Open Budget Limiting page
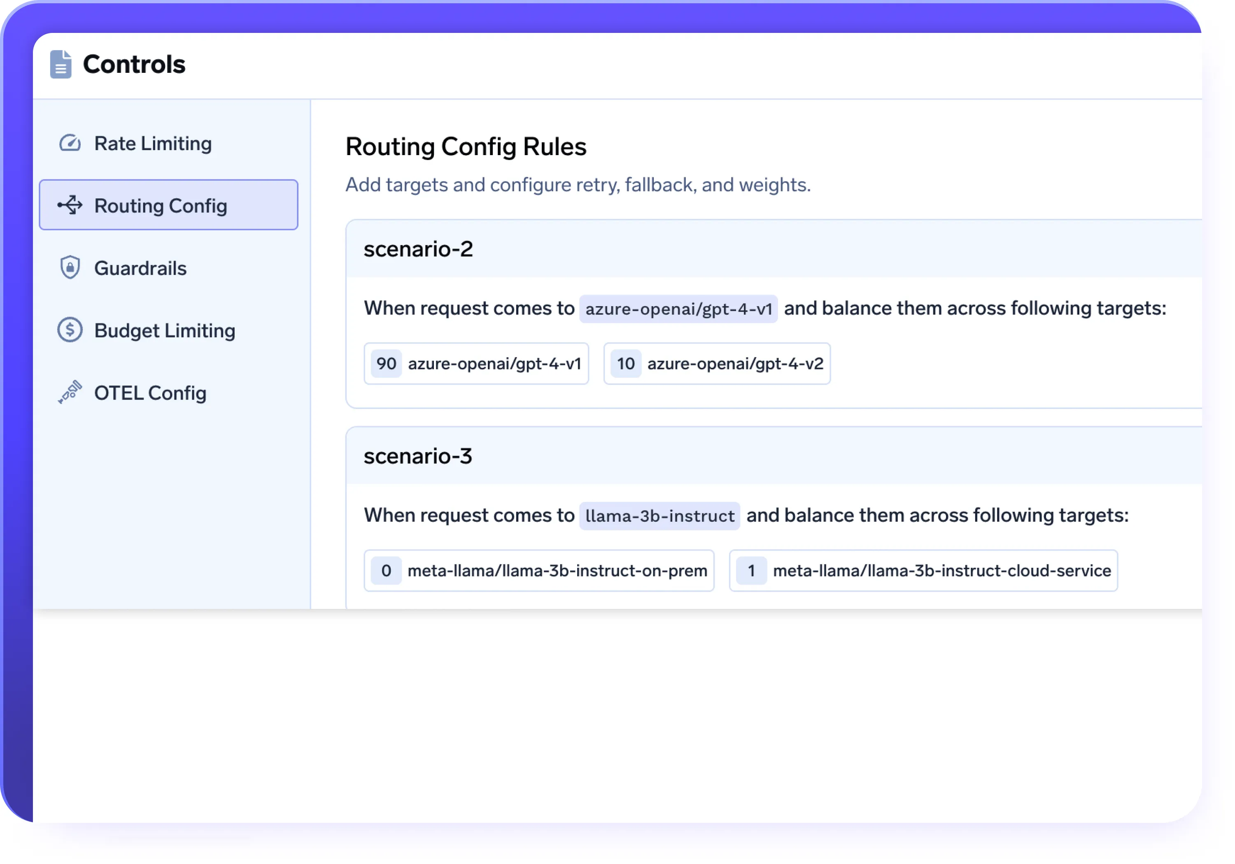 click(x=164, y=330)
